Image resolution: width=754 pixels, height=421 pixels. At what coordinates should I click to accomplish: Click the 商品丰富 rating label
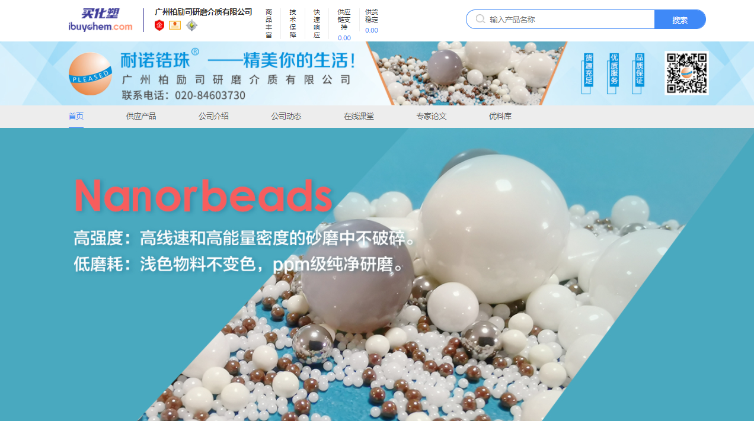pos(269,24)
